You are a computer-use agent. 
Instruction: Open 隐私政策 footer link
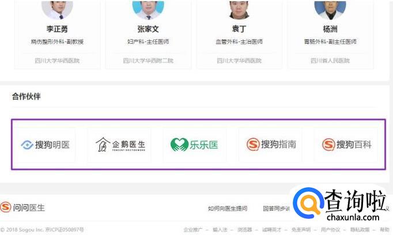coord(360,229)
